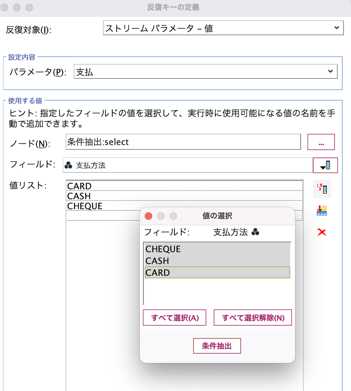Click the add values to list icon
The width and height of the screenshot is (351, 391).
[322, 211]
